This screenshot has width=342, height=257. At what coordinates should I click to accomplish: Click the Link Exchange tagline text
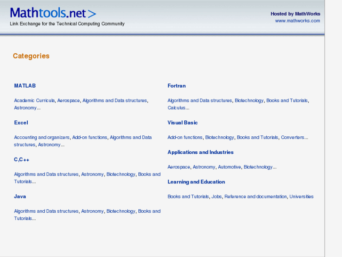67,24
